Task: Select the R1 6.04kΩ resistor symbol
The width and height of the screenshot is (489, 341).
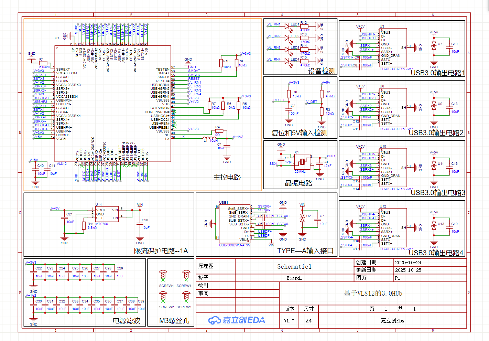Action: coord(43,63)
